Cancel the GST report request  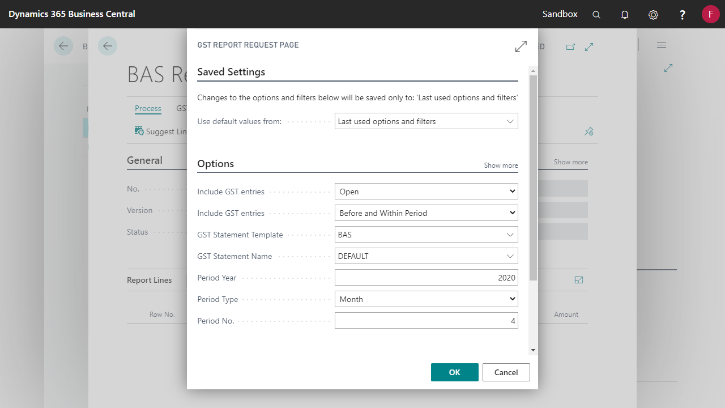506,372
